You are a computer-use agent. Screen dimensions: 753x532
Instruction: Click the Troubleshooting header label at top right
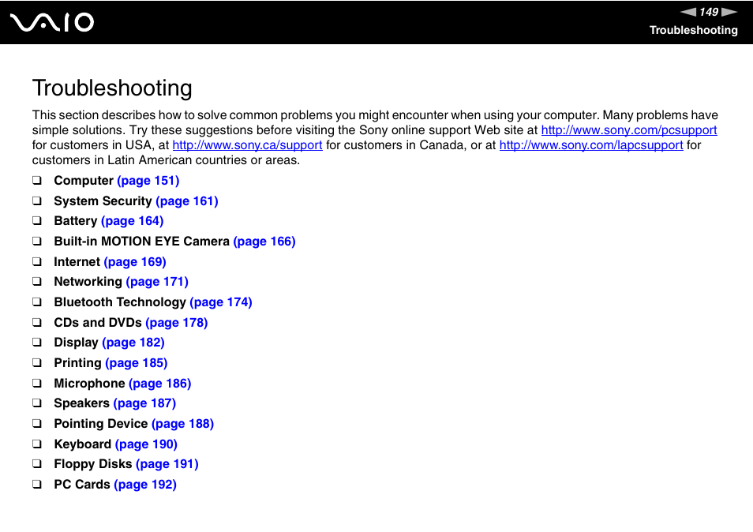click(694, 30)
